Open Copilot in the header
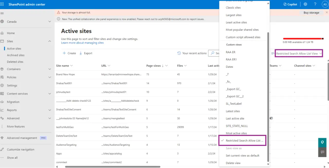329x168 pixels. (290, 4)
